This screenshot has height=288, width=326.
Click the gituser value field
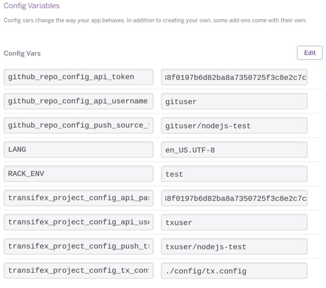(234, 101)
